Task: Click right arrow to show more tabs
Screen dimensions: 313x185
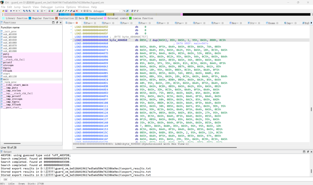Action: 311,23
